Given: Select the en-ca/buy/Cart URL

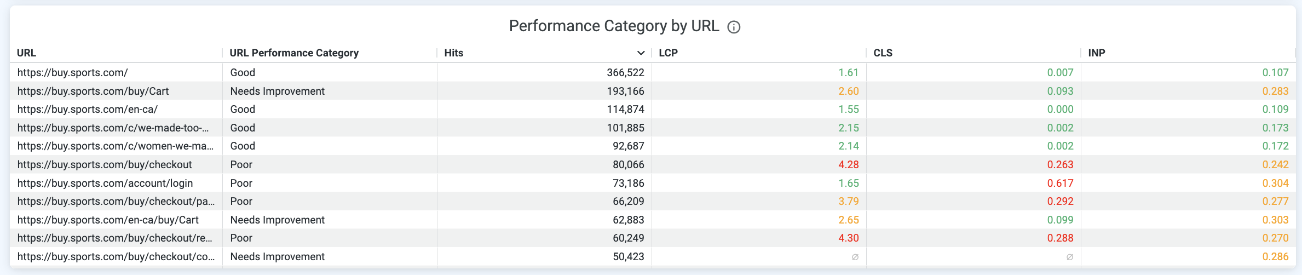Looking at the screenshot, I should pos(108,220).
